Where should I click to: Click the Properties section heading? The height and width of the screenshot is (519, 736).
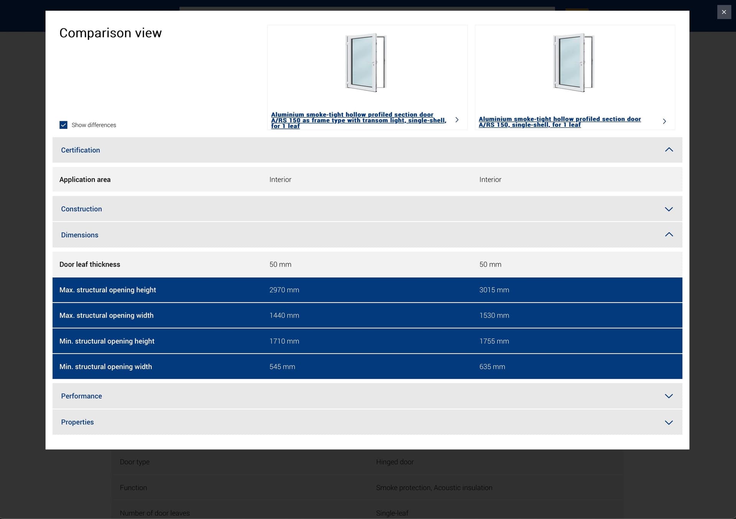pyautogui.click(x=77, y=422)
